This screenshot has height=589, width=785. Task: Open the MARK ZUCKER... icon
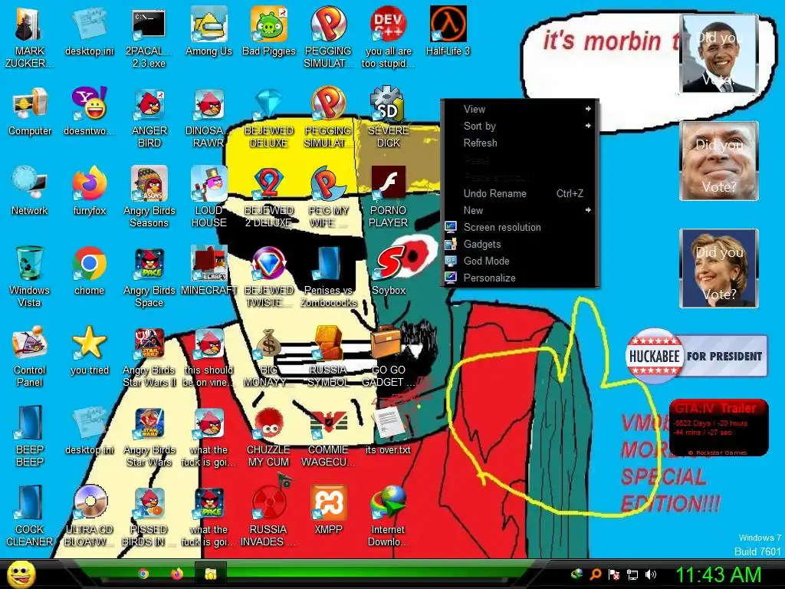[30, 37]
